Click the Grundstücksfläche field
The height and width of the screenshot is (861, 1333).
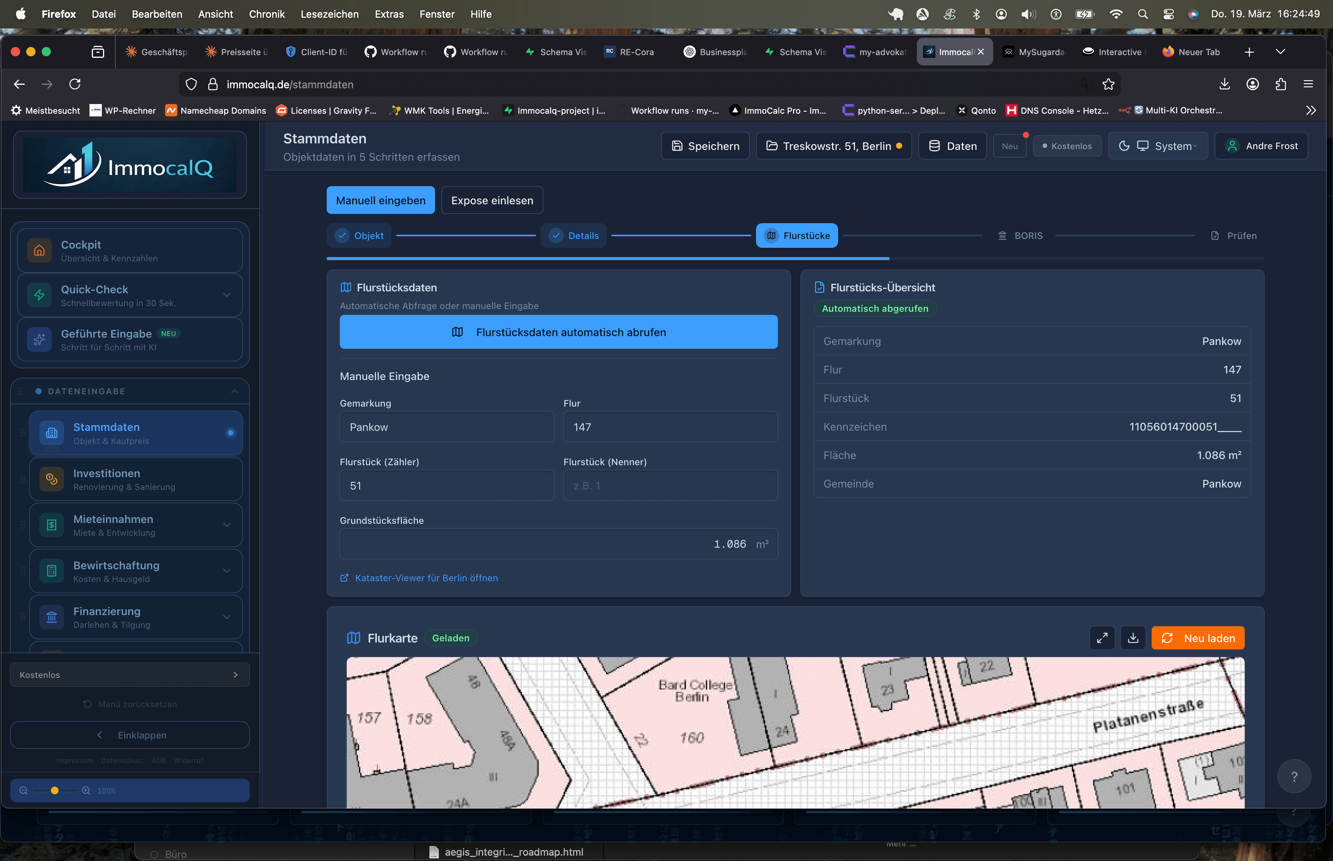[558, 544]
